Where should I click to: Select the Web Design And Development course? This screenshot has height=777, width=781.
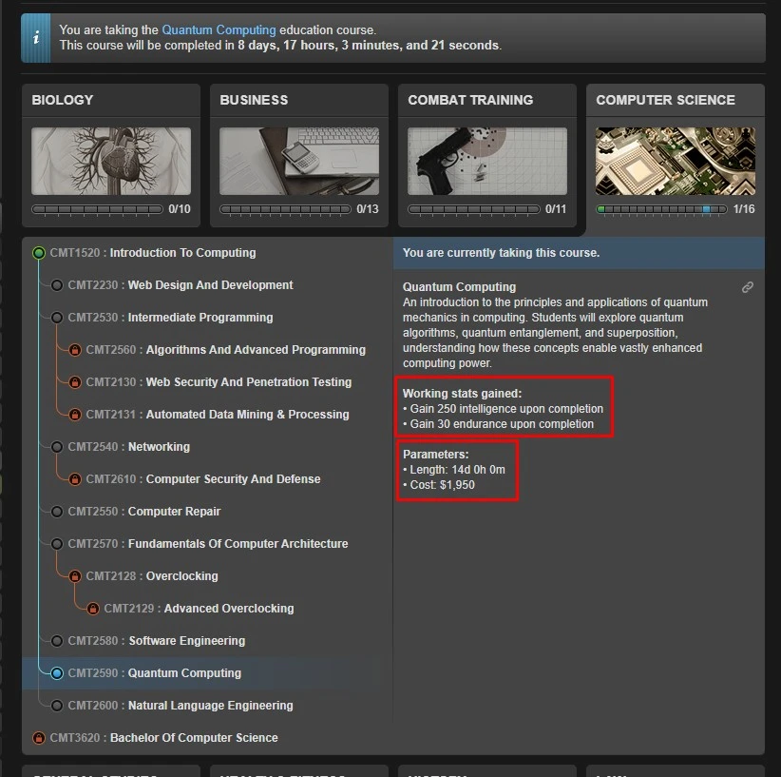tap(210, 285)
